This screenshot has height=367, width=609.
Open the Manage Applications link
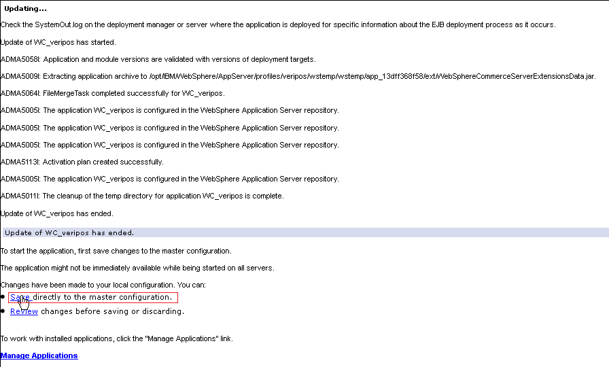pos(39,355)
